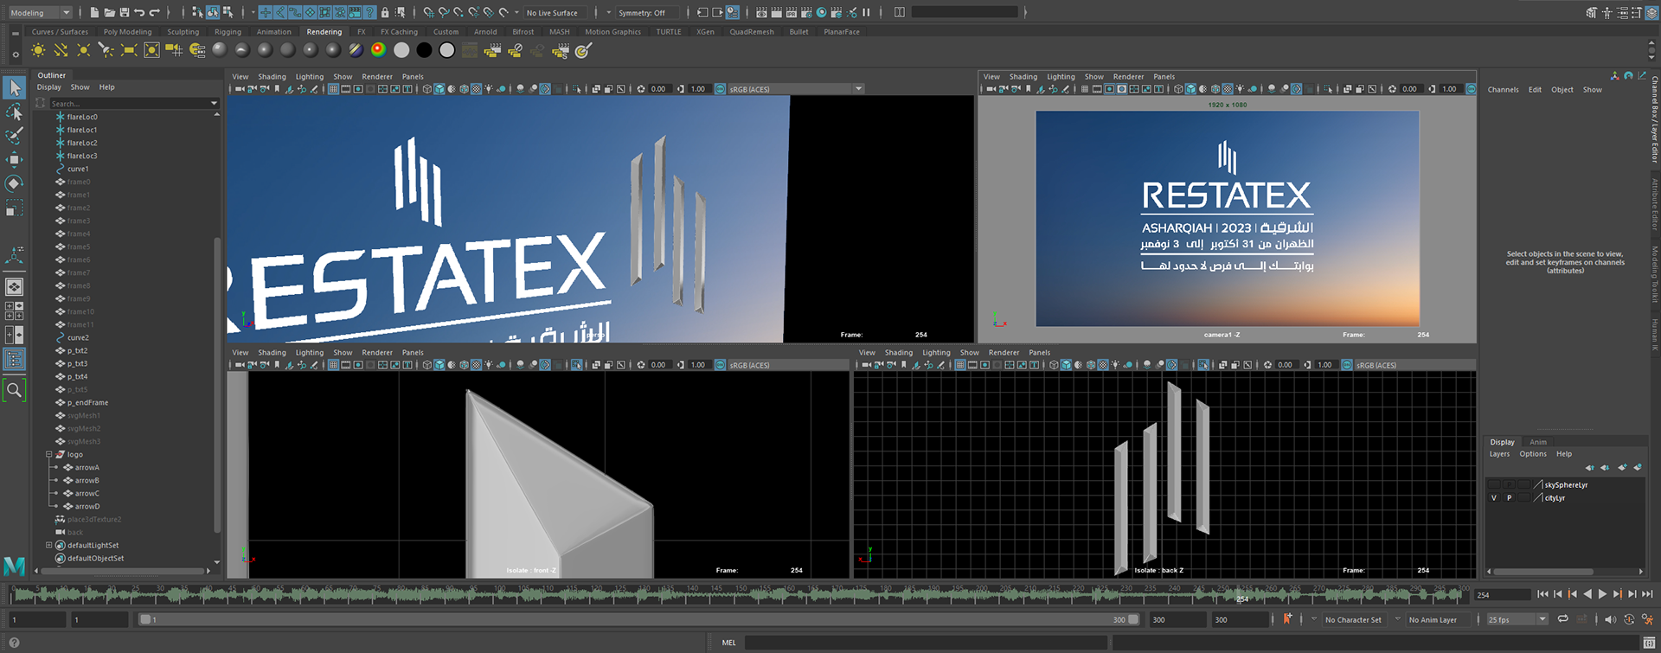Image resolution: width=1661 pixels, height=653 pixels.
Task: Choose the Lasso select tool in the toolbox
Action: tap(15, 112)
